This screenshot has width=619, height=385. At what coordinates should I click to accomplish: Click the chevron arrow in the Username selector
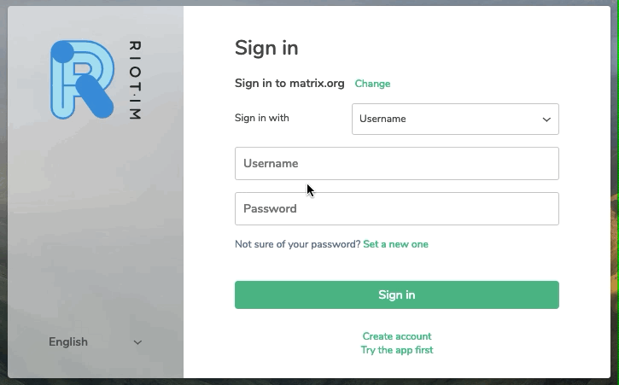pos(546,120)
